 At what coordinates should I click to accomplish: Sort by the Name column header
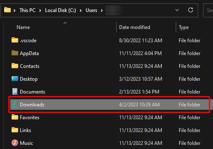tap(23, 27)
